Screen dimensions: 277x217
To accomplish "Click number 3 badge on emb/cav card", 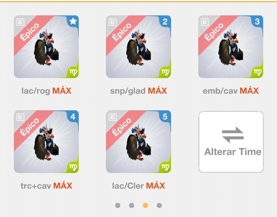I will pyautogui.click(x=257, y=22).
